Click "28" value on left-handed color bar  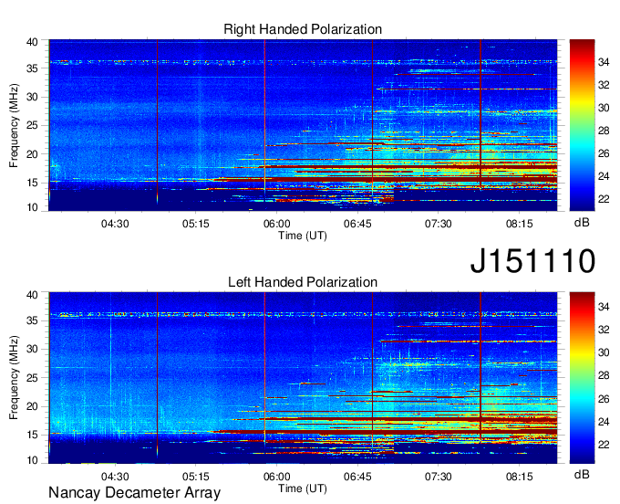[604, 375]
